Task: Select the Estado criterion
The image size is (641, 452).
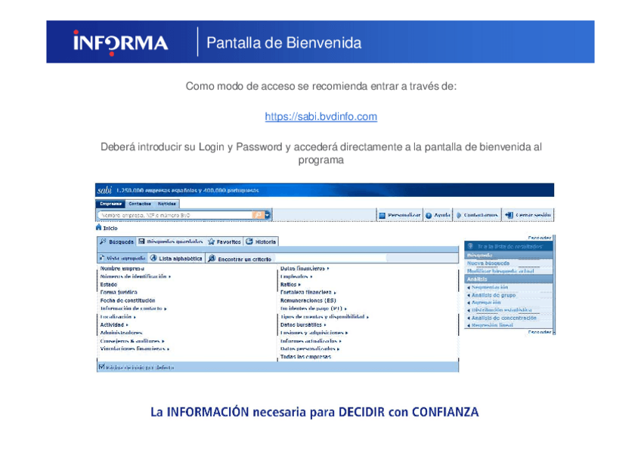Action: pyautogui.click(x=108, y=284)
